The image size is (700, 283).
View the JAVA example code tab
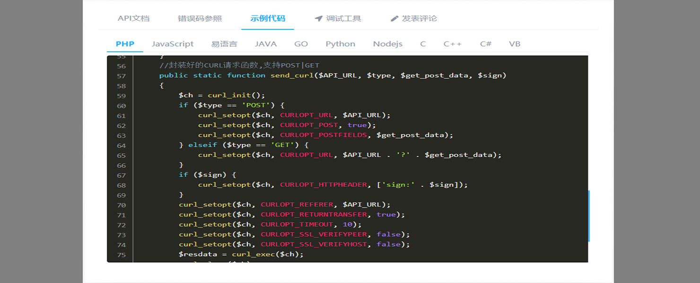pos(266,44)
